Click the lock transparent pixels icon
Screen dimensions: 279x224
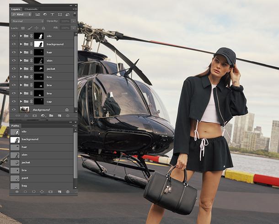click(23, 28)
